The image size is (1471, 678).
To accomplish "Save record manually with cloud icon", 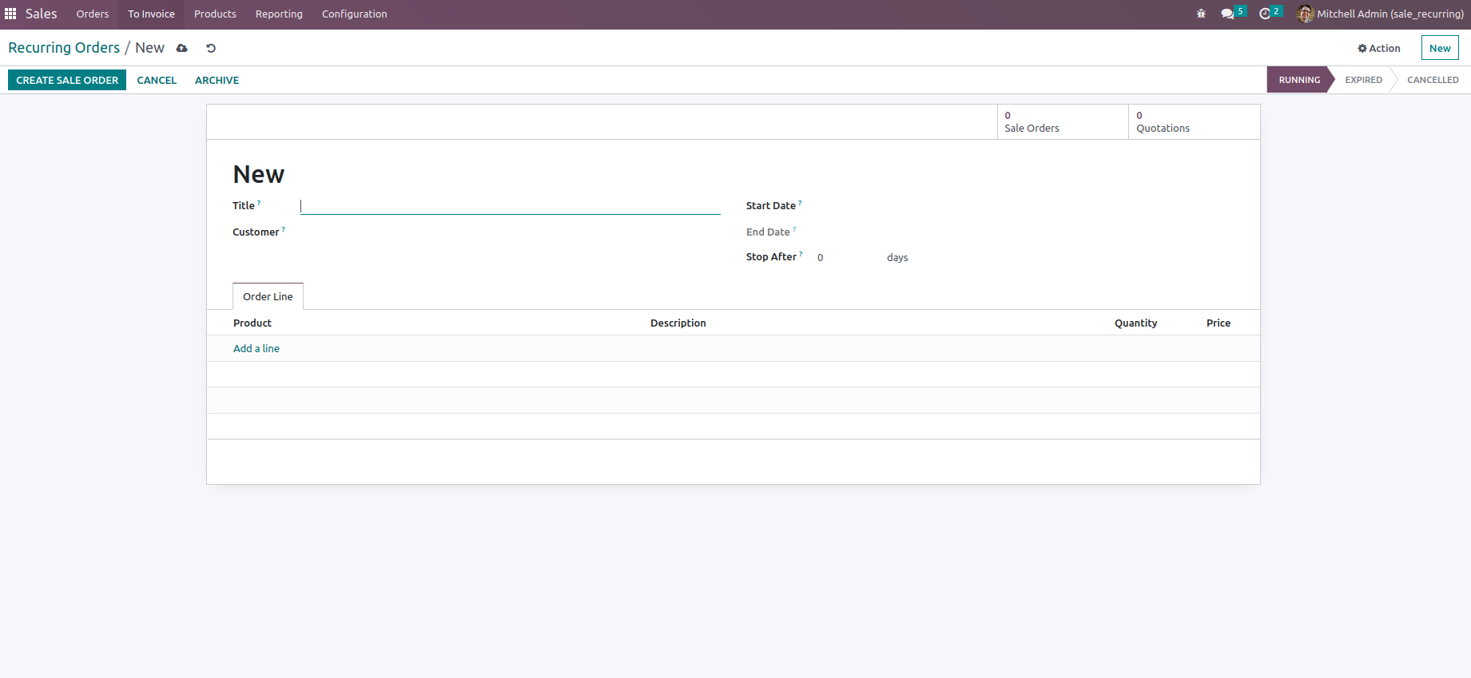I will (x=182, y=48).
